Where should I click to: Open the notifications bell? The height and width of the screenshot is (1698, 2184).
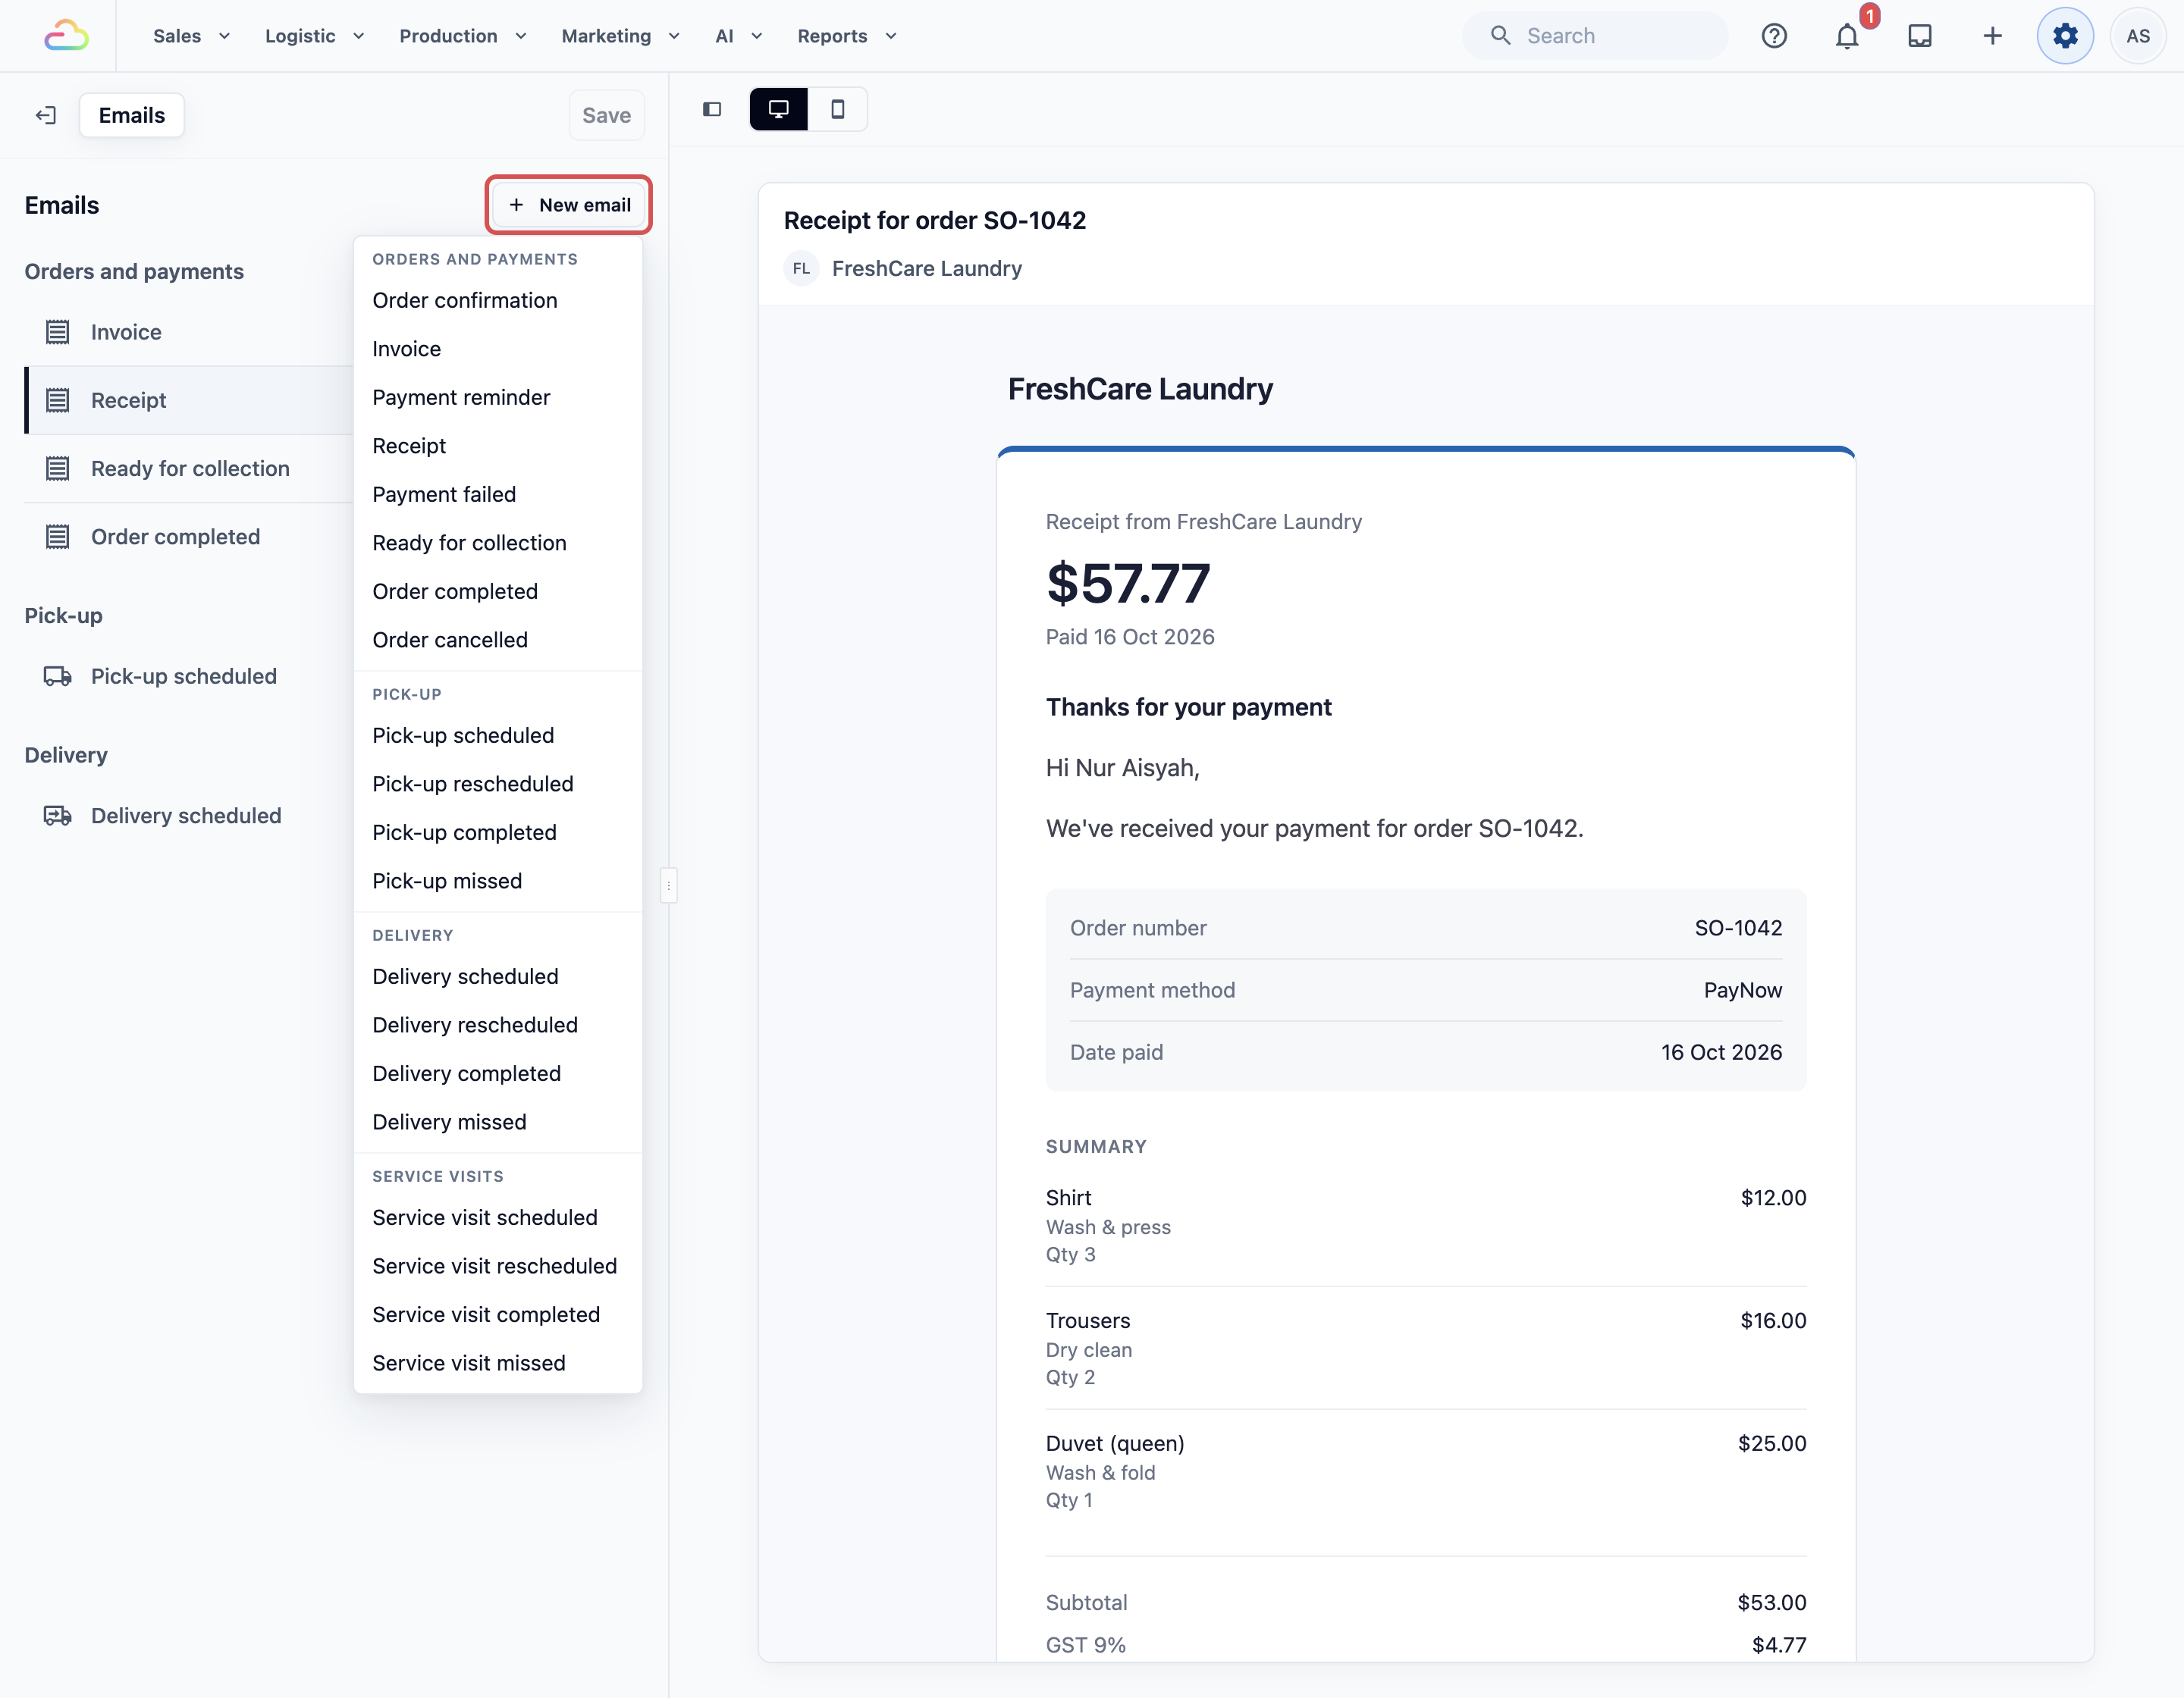click(1847, 36)
